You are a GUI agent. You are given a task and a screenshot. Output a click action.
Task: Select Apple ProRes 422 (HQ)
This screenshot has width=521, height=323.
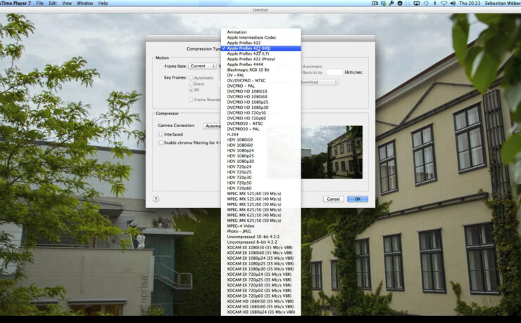point(260,48)
